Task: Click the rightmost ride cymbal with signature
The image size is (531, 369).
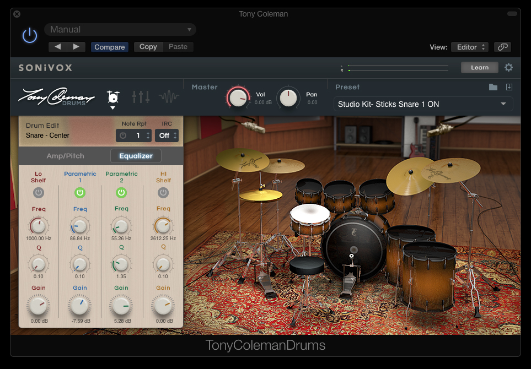Action: click(450, 170)
